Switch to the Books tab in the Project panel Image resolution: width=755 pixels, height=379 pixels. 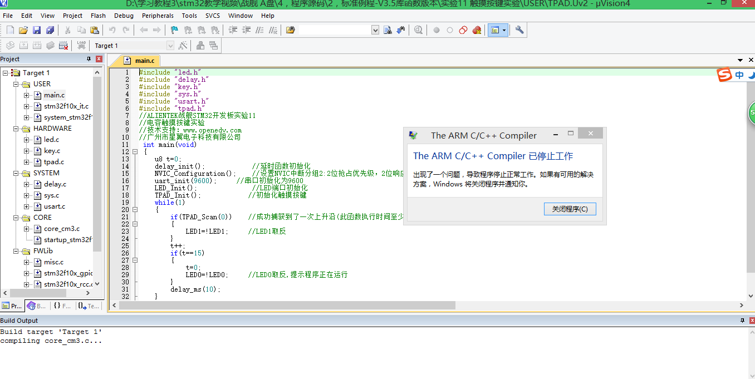pos(37,306)
